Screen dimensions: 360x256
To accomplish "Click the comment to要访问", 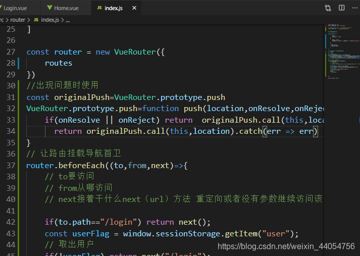I will [x=70, y=177].
